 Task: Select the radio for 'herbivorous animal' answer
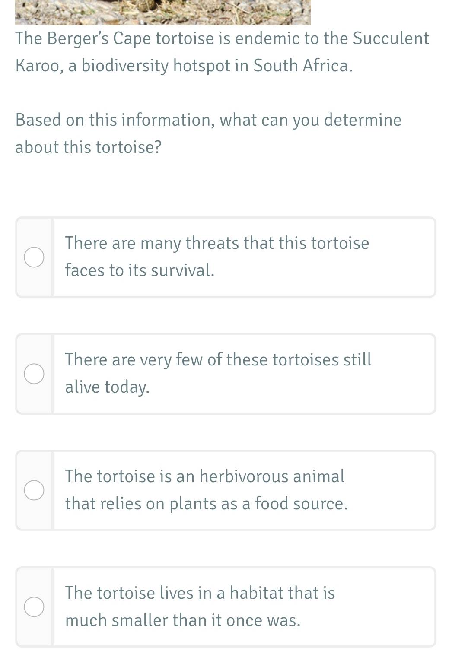(34, 490)
